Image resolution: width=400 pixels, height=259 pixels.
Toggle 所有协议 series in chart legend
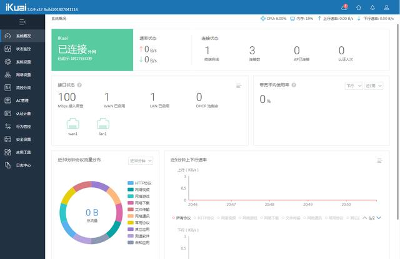point(182,218)
